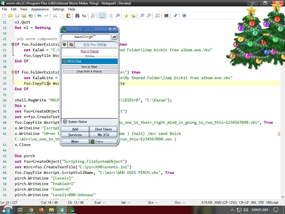This screenshot has width=285, height=214.
Task: Open the Settings menu
Action: (x=58, y=9)
